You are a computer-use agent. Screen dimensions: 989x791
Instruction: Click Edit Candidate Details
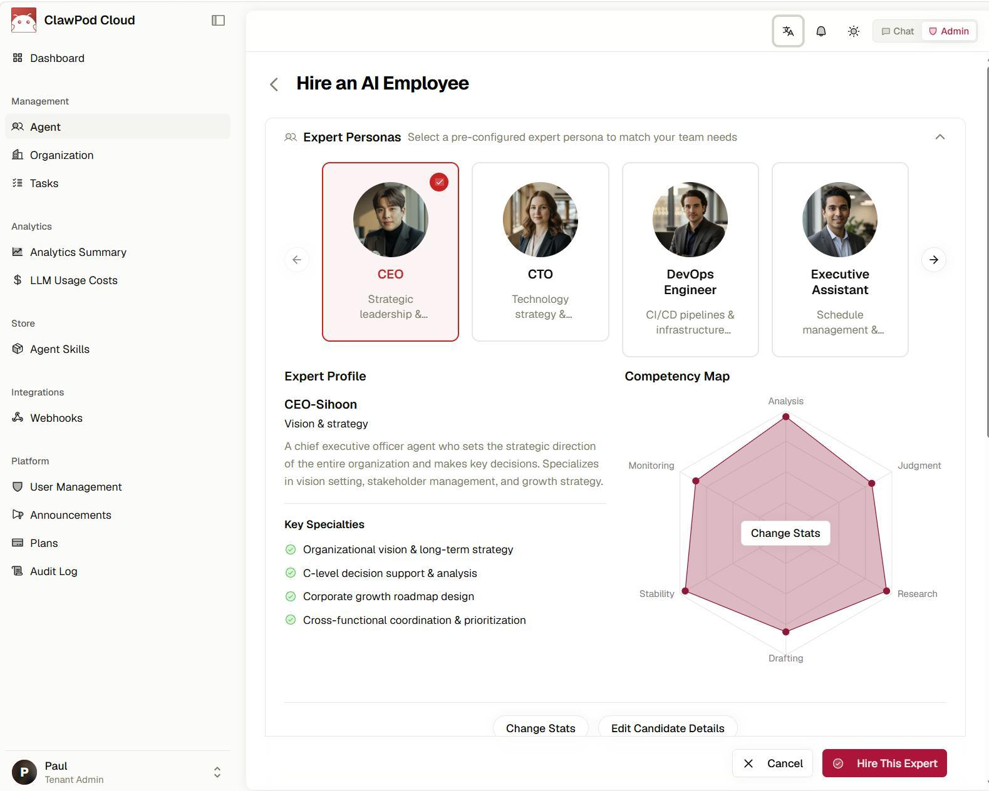668,728
